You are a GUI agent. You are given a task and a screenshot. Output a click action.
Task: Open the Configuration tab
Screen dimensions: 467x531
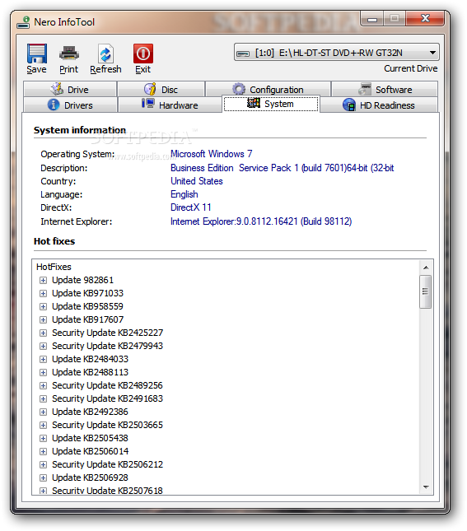268,90
